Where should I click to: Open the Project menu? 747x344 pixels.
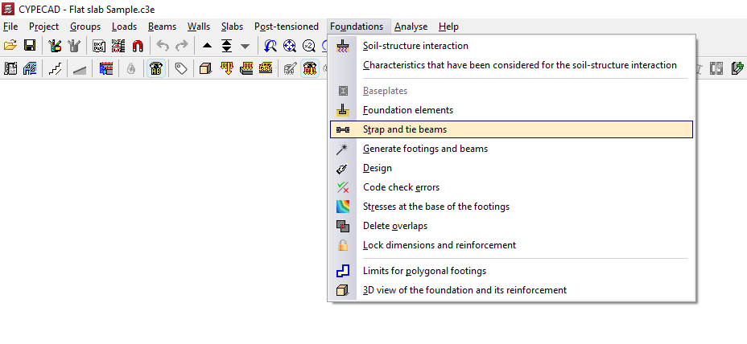point(43,27)
